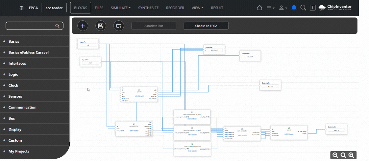Viewport: 369px width, 161px height.
Task: Click spi_ctrl block image placeholder
Action: pos(139,90)
